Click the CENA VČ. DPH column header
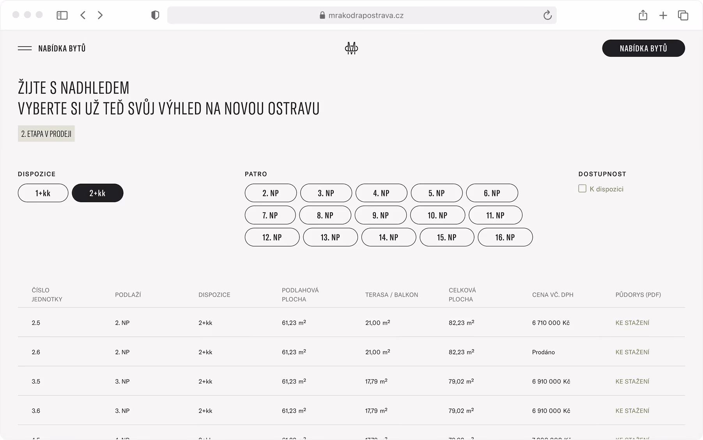Image resolution: width=703 pixels, height=440 pixels. (553, 295)
